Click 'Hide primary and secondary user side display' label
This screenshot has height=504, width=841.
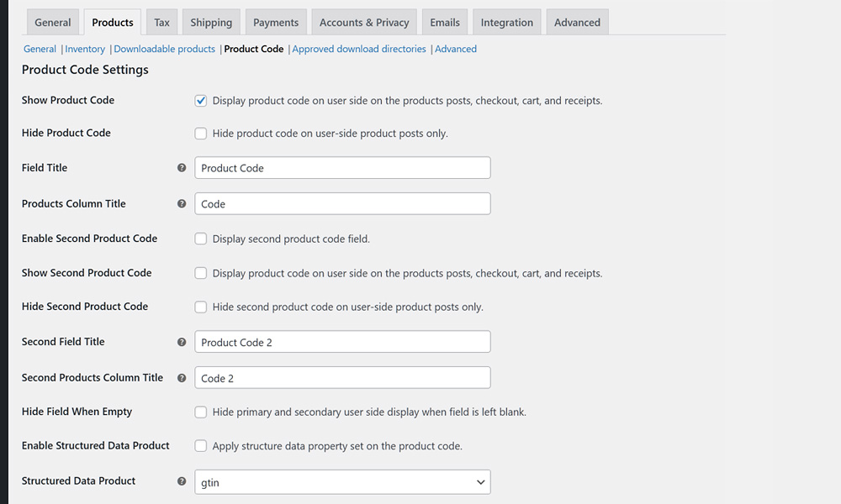(x=369, y=412)
